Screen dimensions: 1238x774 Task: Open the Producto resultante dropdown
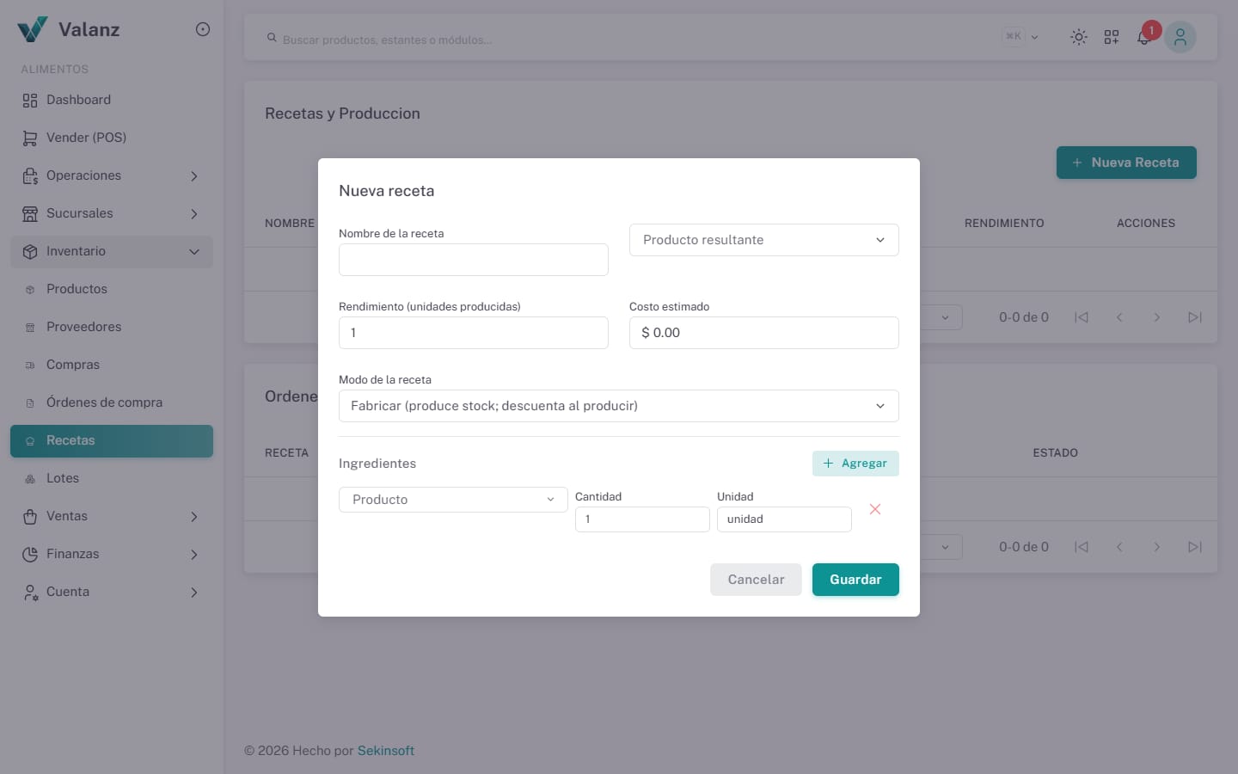click(763, 240)
